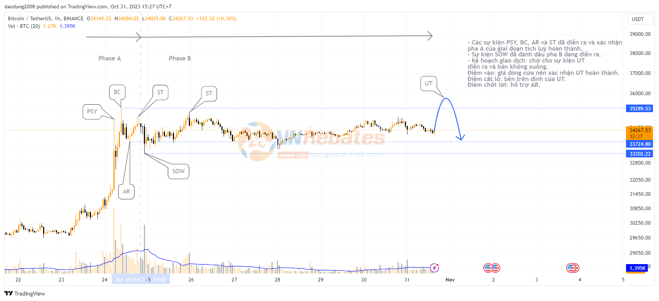Select the ST callout next to BC

(160, 92)
